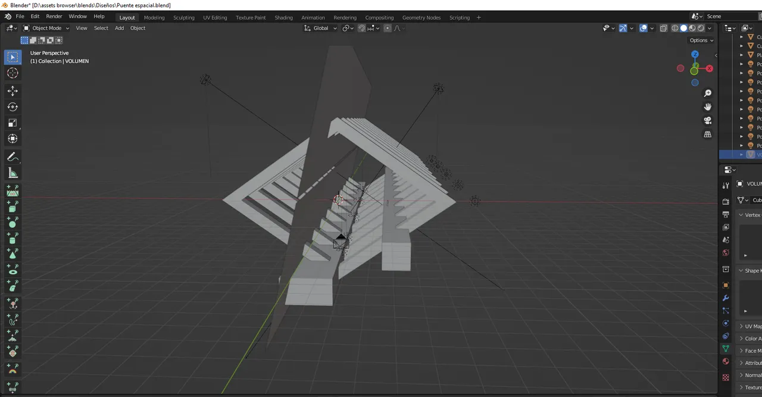Switch to wireframe viewport shading
This screenshot has height=397, width=762.
tap(675, 28)
